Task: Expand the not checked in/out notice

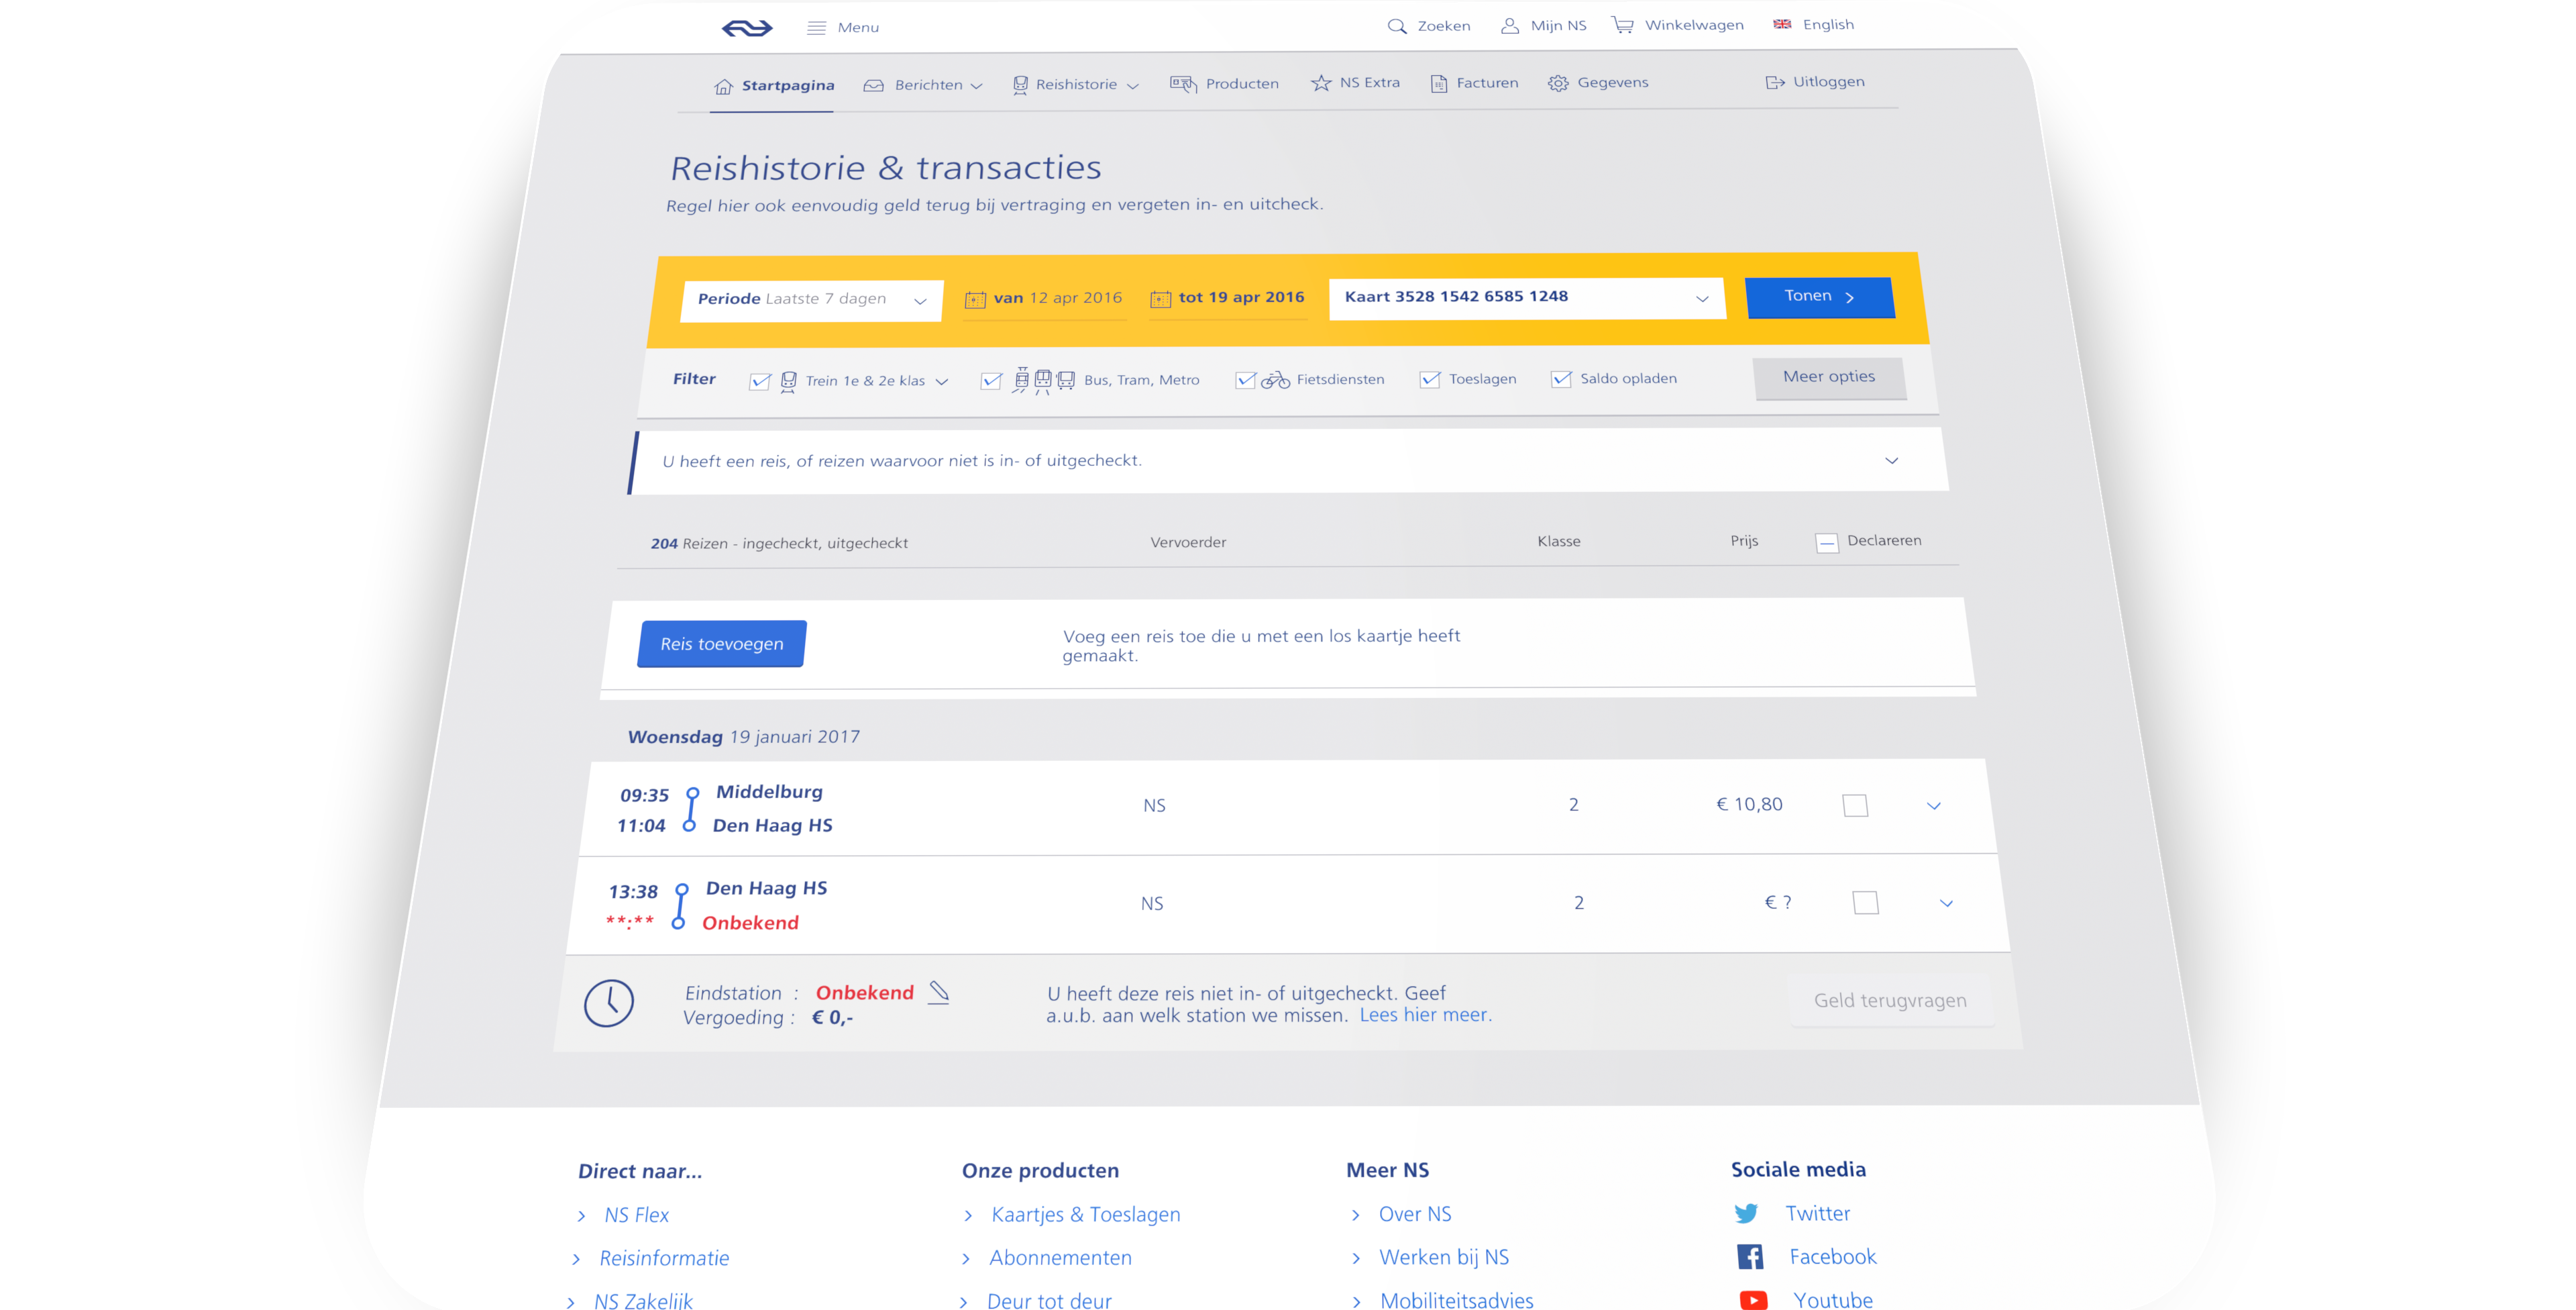Action: (1891, 460)
